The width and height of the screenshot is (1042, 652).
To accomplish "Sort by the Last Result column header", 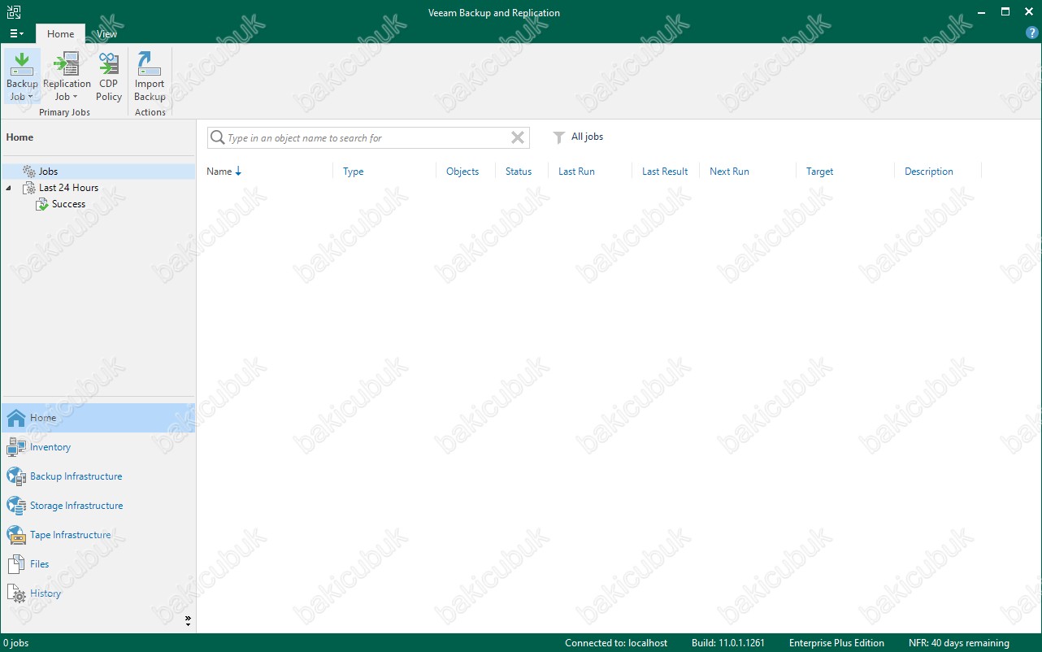I will pyautogui.click(x=666, y=172).
